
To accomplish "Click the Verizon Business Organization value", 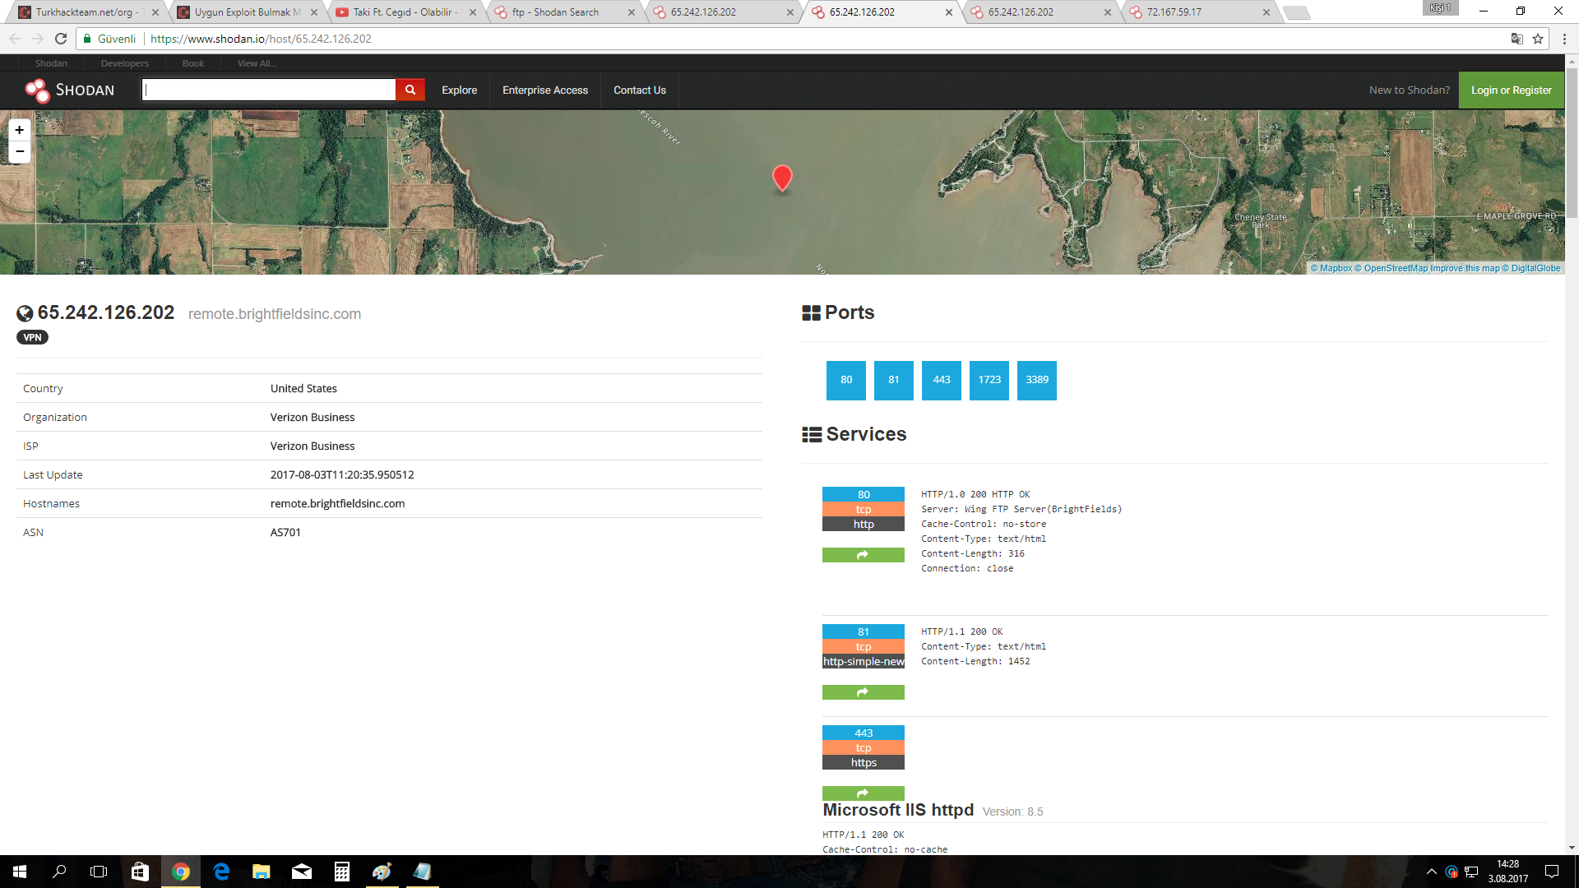I will coord(313,417).
